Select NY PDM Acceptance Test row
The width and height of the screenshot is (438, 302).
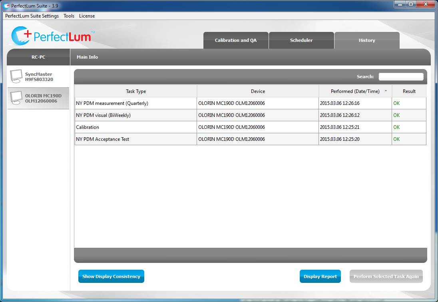coord(250,139)
